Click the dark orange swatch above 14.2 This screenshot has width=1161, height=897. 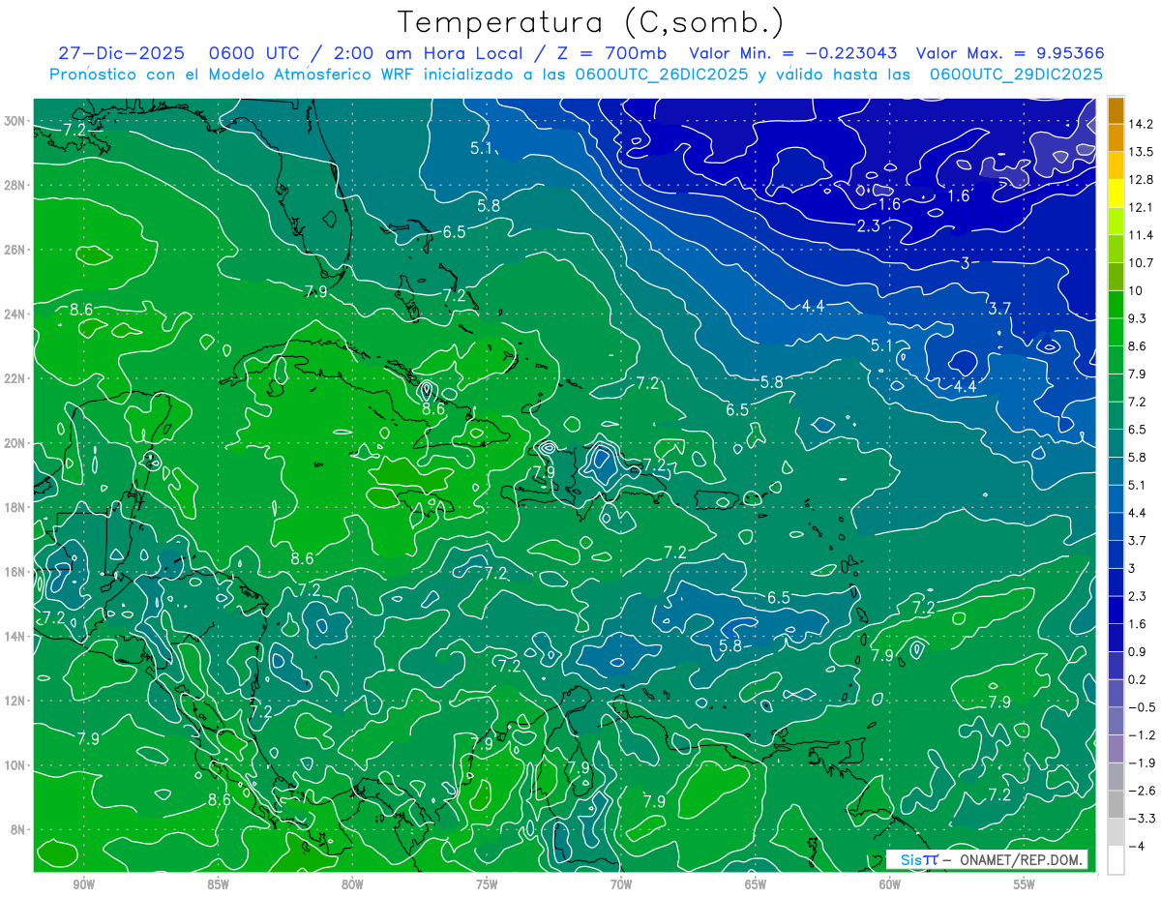(1116, 110)
